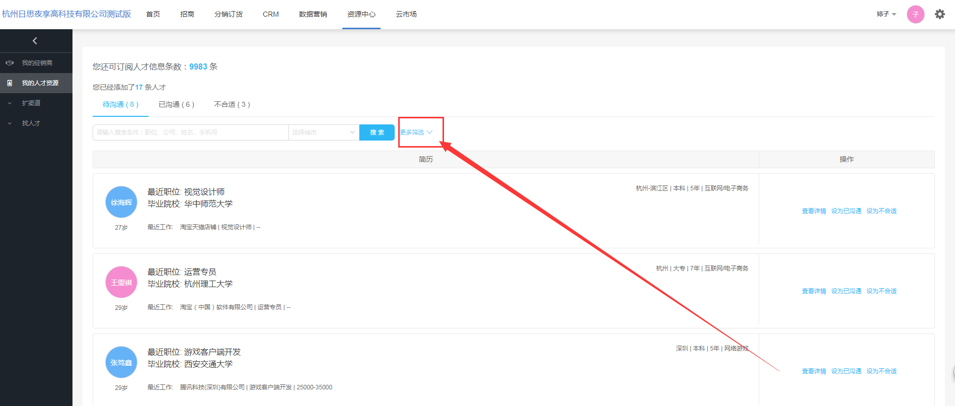Collapse the sidebar with the back chevron
The width and height of the screenshot is (955, 406).
click(x=35, y=41)
